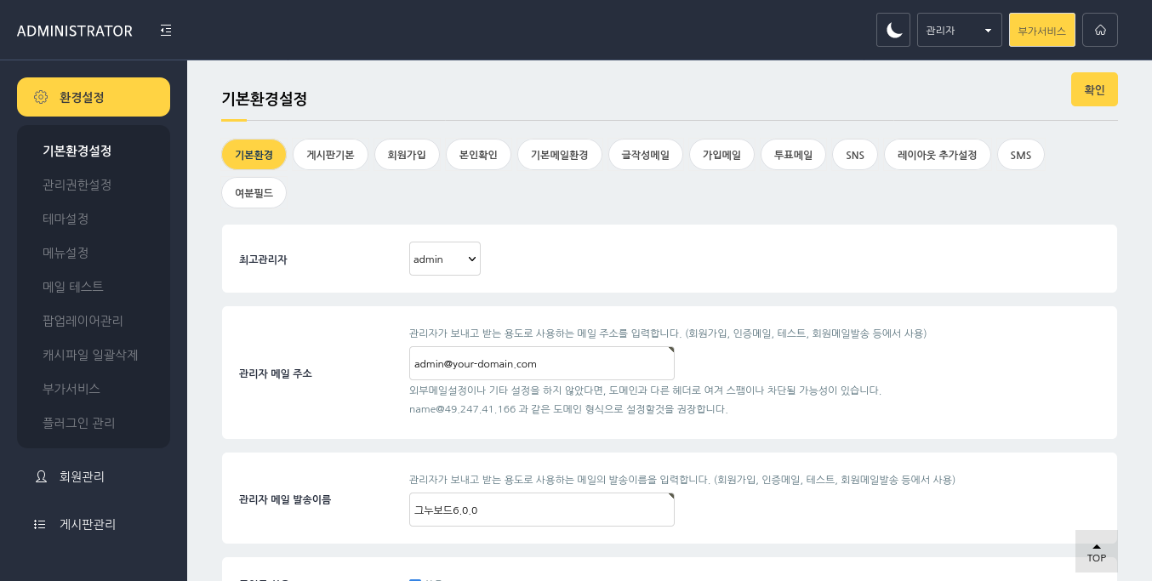Open 플러그인 관리 in the sidebar
The width and height of the screenshot is (1152, 581).
[x=78, y=423]
